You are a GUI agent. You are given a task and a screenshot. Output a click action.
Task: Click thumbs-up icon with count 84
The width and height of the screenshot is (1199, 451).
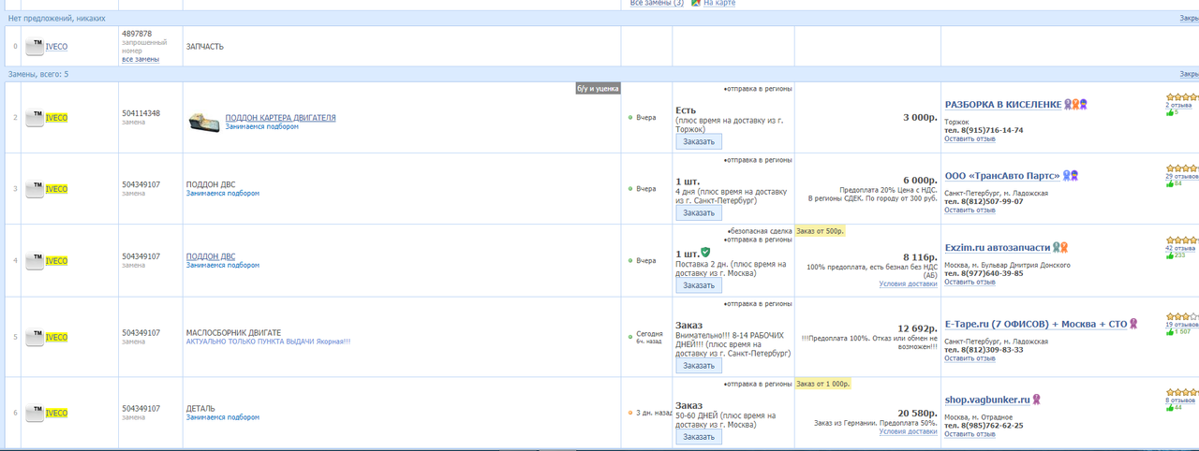click(x=1169, y=183)
